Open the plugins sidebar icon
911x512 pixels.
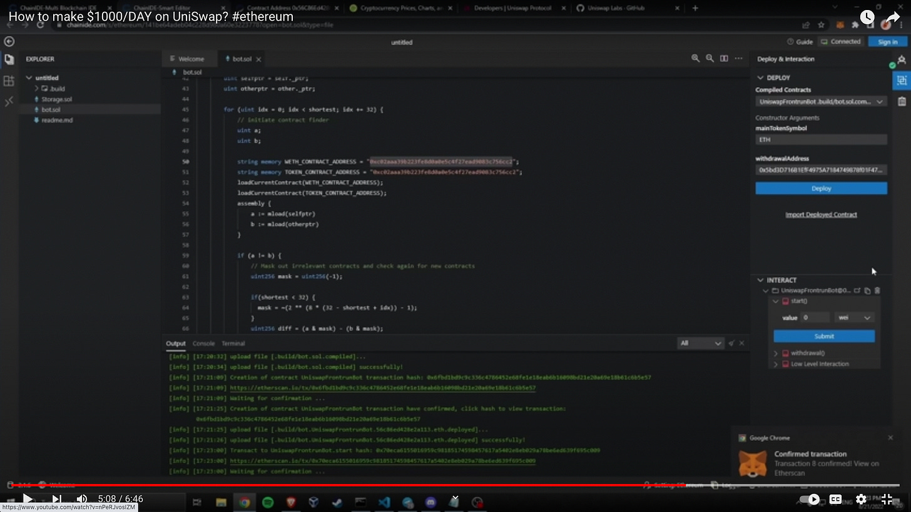pos(9,81)
